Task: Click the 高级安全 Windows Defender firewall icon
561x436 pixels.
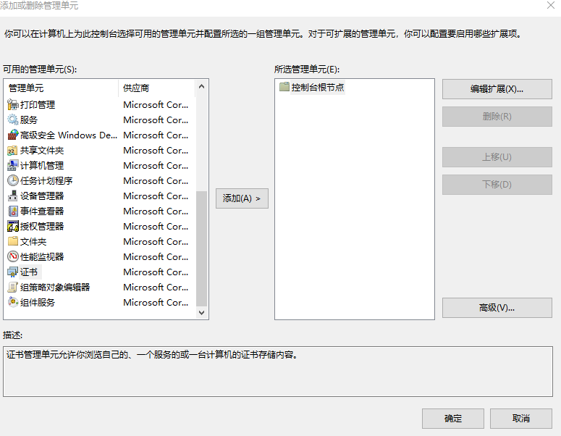Action: 13,135
